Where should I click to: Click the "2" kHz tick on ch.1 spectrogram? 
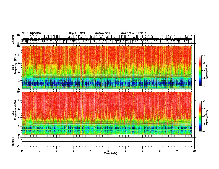click(19, 80)
